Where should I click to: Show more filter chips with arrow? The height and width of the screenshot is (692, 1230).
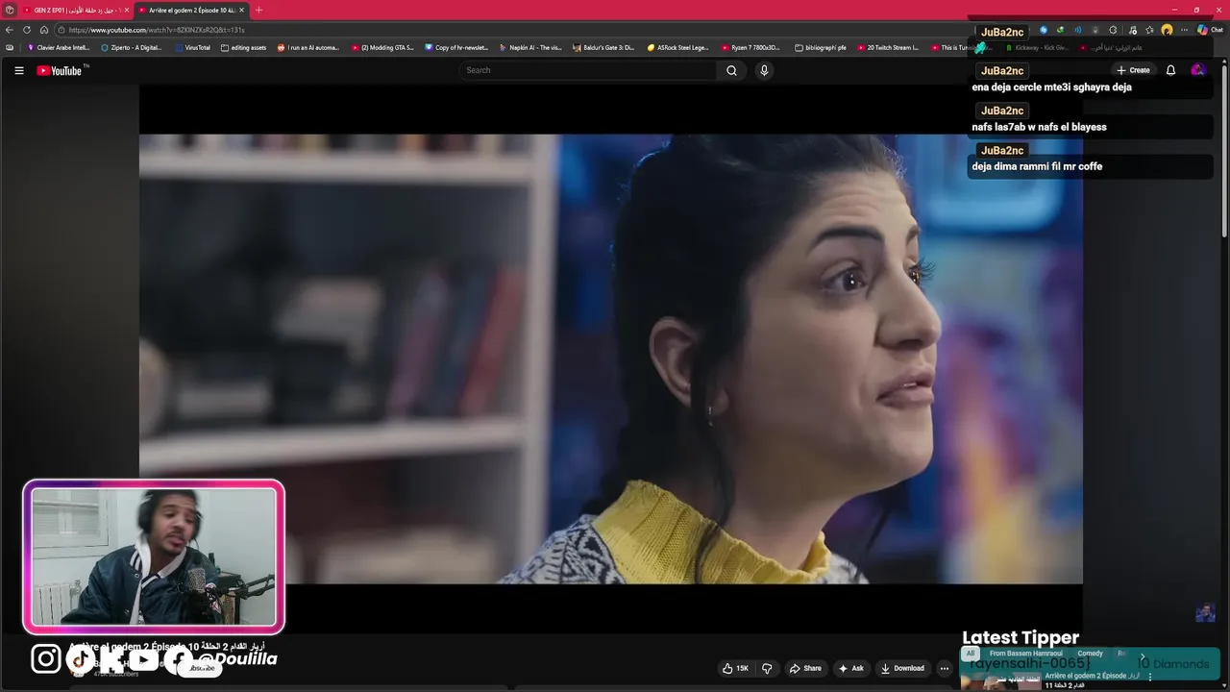1143,656
